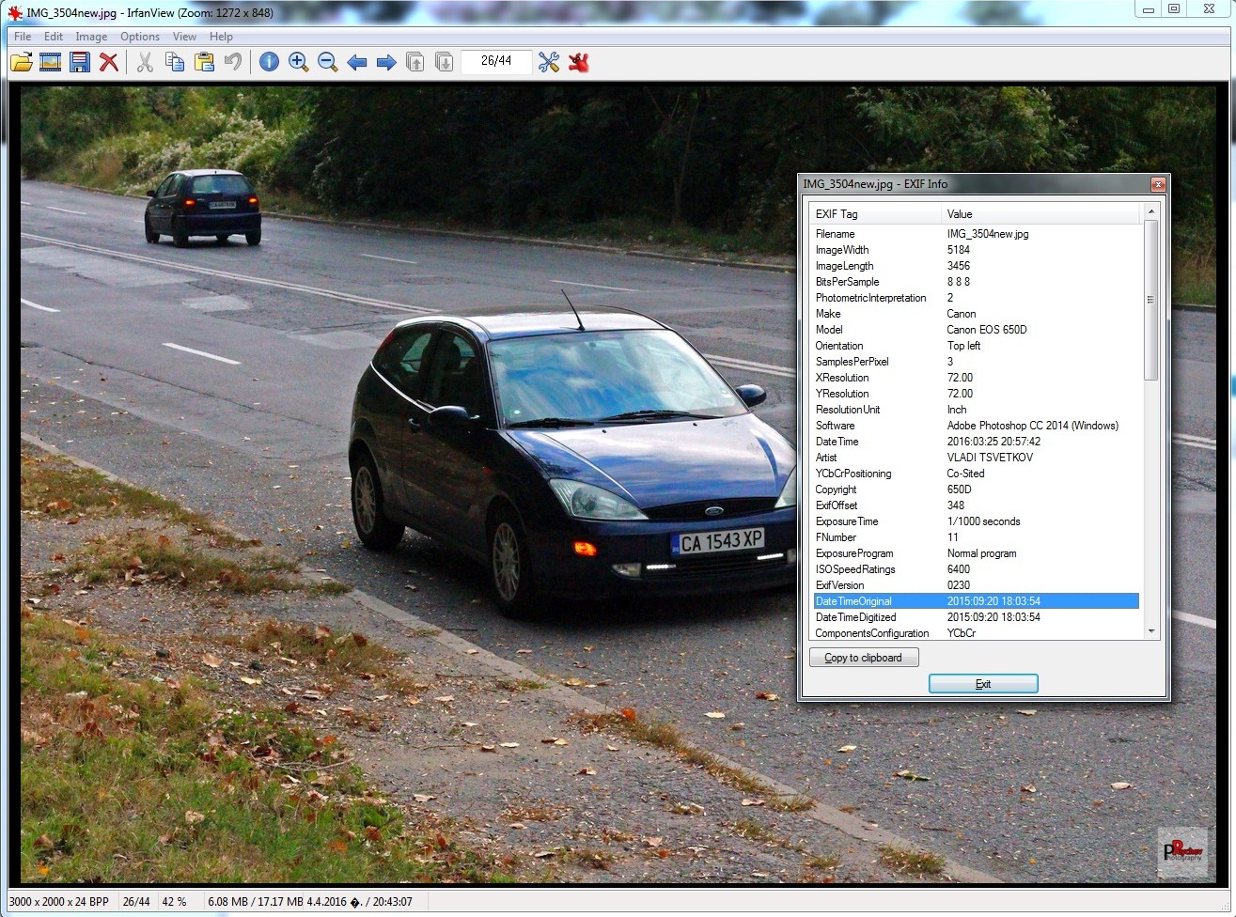
Task: Close the EXIF Info dialog window
Action: (1158, 184)
